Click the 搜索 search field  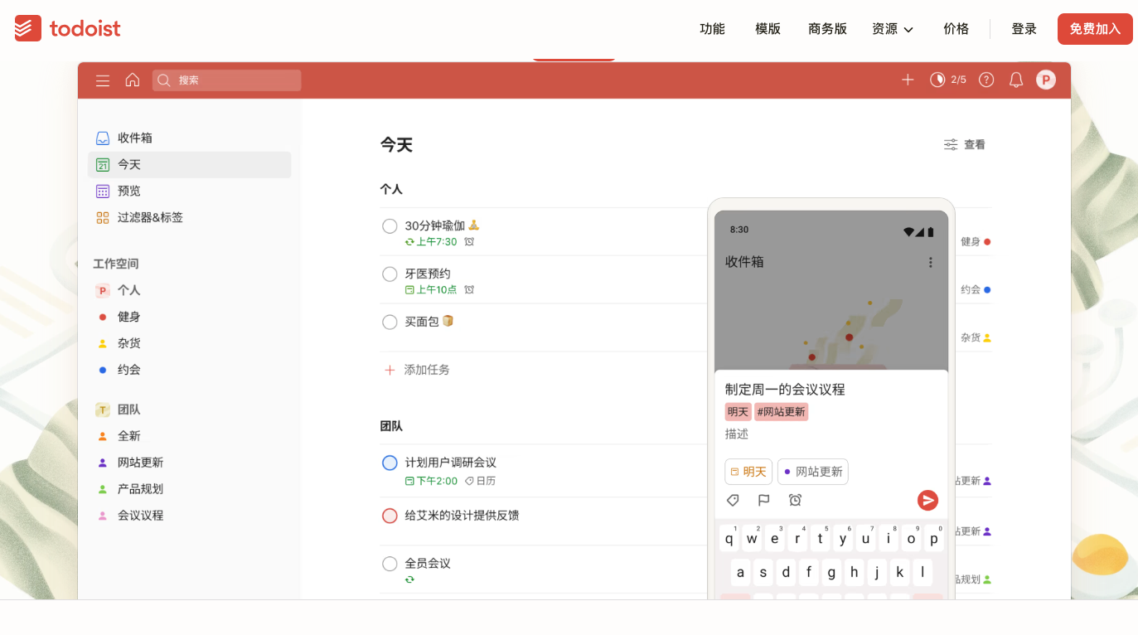pyautogui.click(x=226, y=80)
